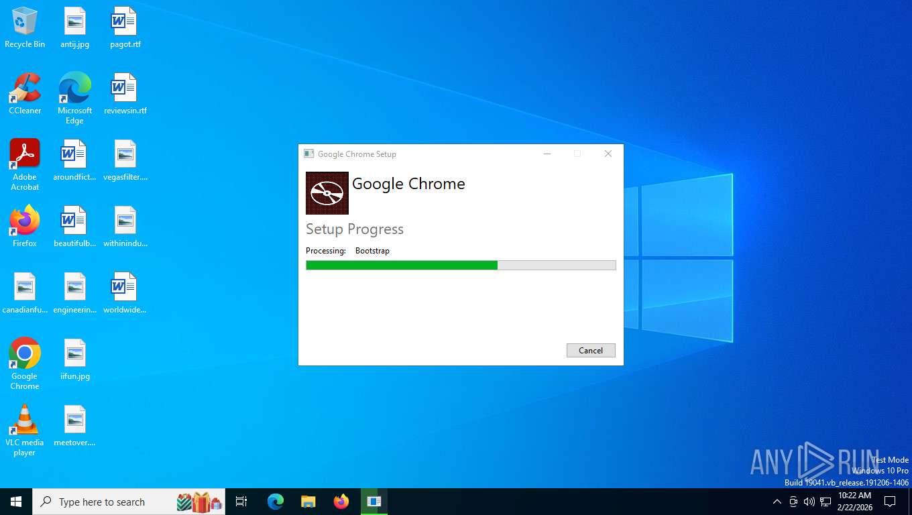Image resolution: width=912 pixels, height=515 pixels.
Task: Select the CCleaner desktop shortcut
Action: [25, 95]
